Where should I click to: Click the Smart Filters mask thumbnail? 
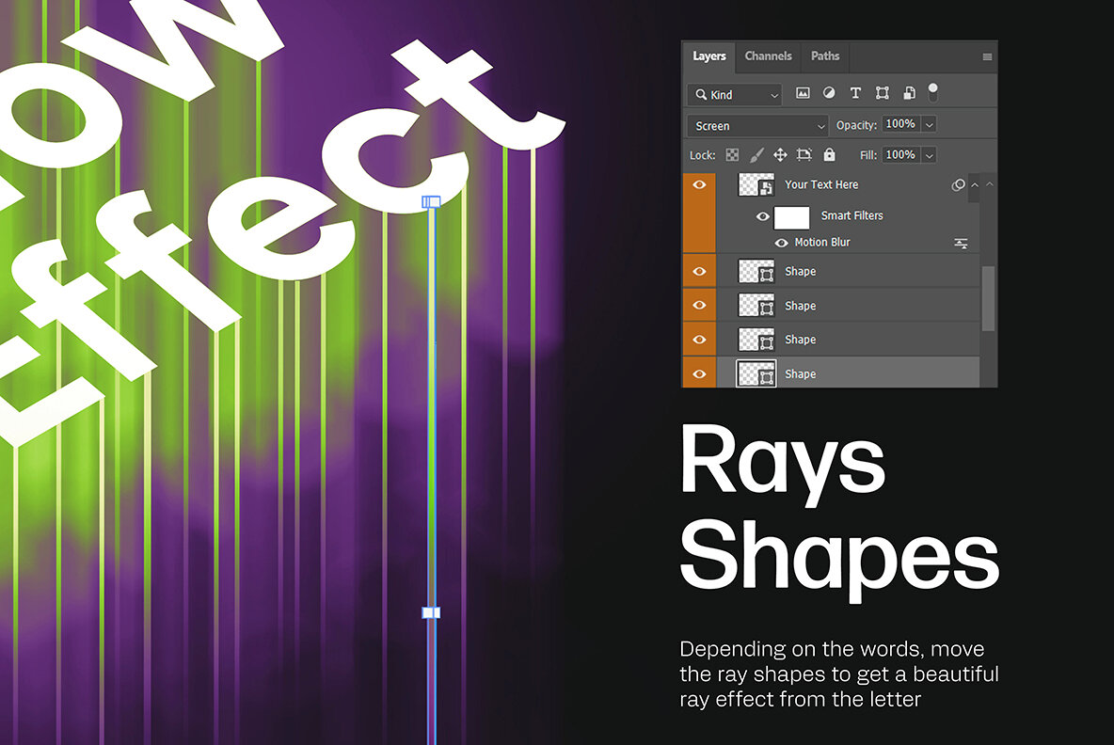tap(793, 216)
